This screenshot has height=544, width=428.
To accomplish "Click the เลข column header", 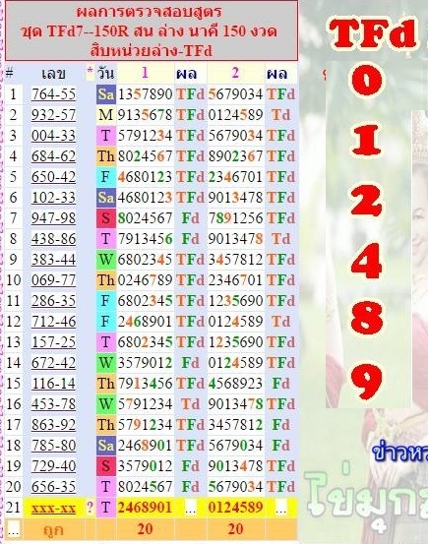I will [53, 73].
